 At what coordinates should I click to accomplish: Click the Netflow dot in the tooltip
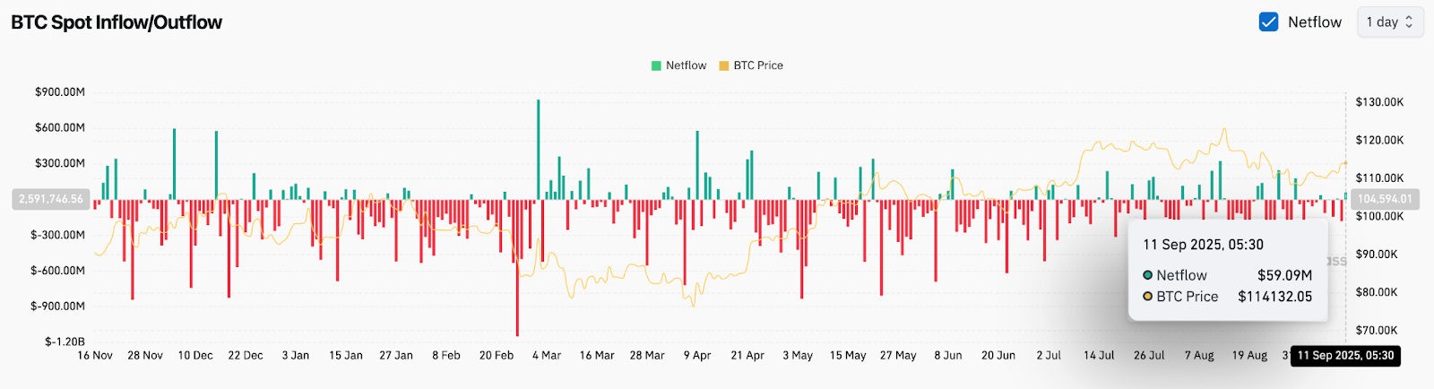coord(1147,275)
